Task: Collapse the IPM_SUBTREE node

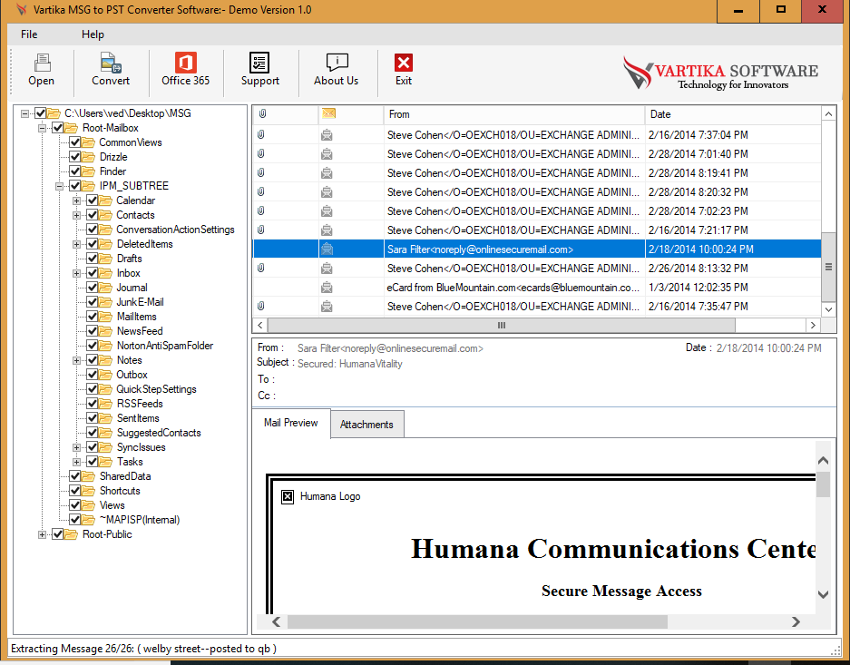Action: click(x=60, y=187)
